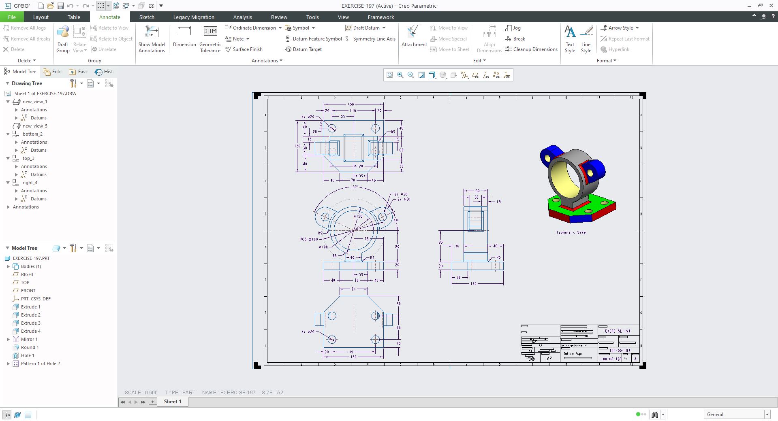
Task: Open the Legacy Migration tab
Action: coord(194,17)
